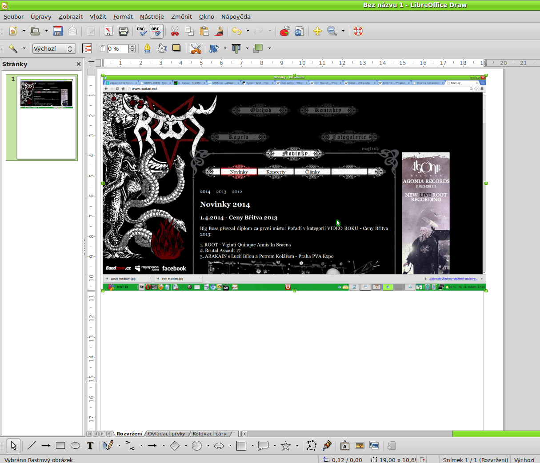Print the document using the printer icon

[124, 31]
